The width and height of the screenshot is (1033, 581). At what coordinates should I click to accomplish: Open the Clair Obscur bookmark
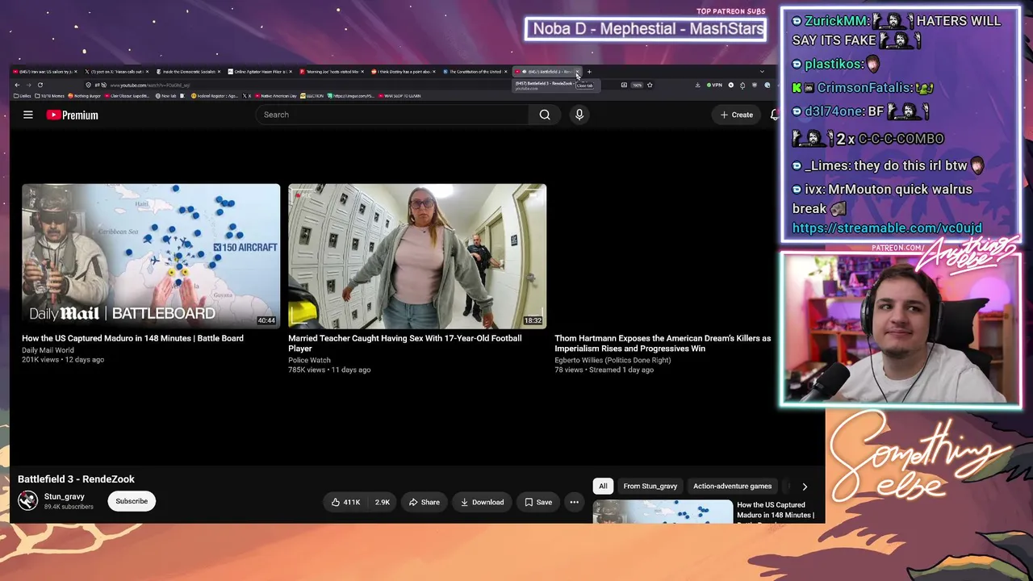(x=128, y=96)
